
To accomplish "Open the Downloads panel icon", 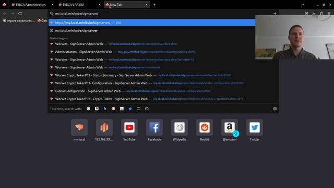I will pyautogui.click(x=314, y=14).
